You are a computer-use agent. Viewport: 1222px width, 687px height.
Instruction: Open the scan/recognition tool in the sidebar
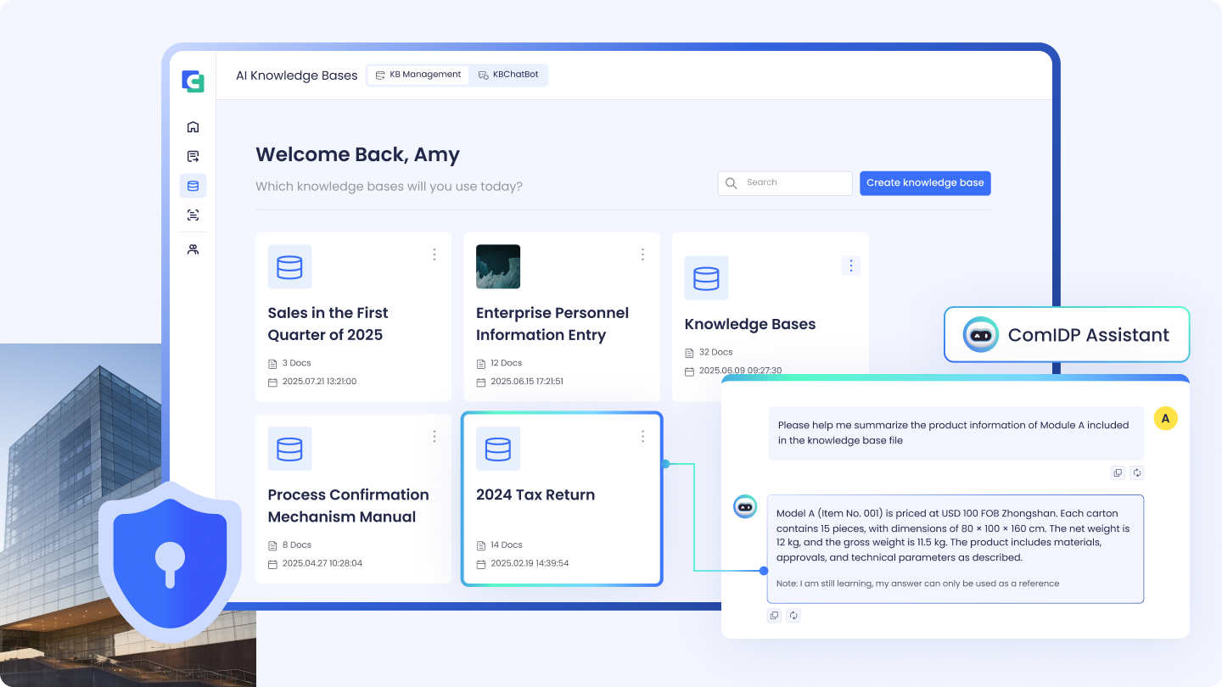point(193,215)
